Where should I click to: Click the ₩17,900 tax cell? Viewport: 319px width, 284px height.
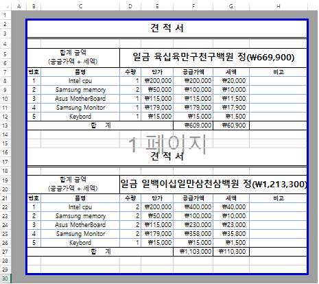point(231,108)
